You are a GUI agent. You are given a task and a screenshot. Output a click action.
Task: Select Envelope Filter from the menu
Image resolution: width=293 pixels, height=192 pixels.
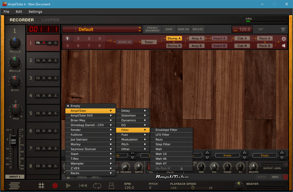click(x=171, y=130)
